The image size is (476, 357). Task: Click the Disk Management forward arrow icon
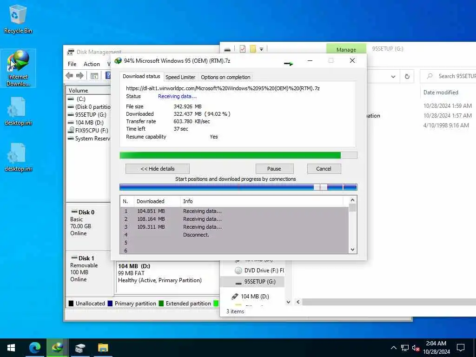[80, 76]
